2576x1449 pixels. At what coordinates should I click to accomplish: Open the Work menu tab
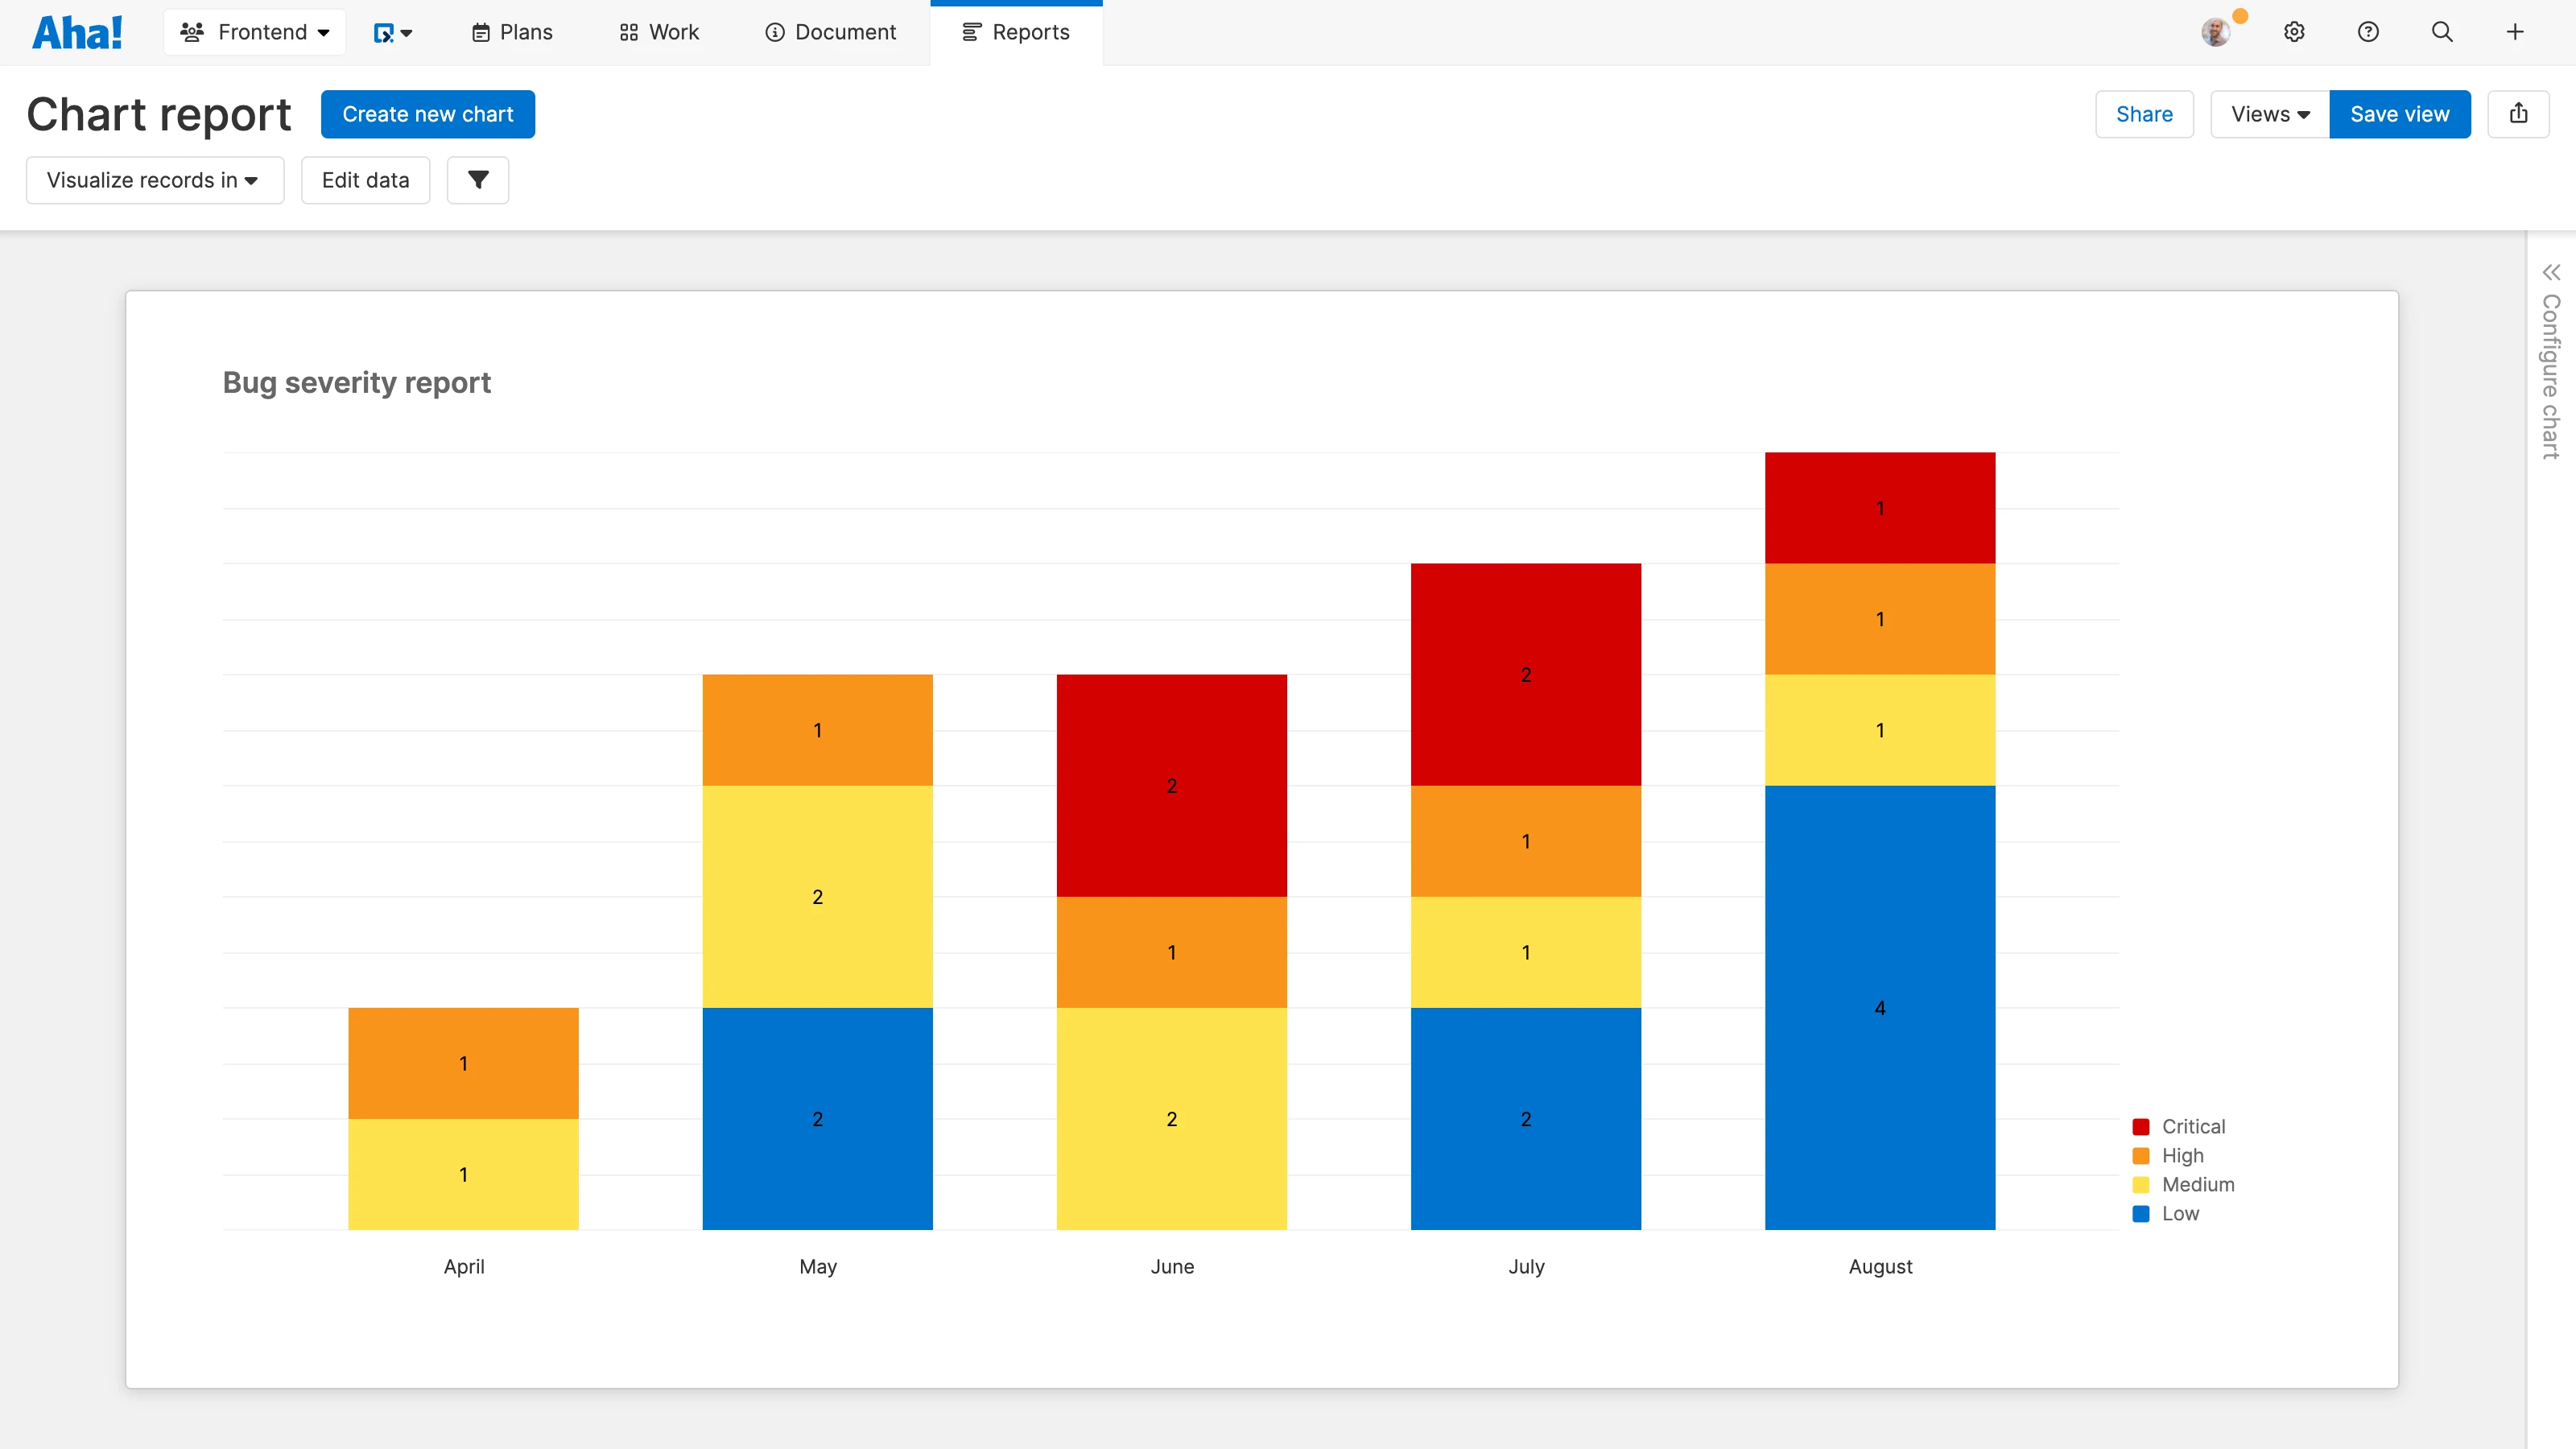click(659, 32)
